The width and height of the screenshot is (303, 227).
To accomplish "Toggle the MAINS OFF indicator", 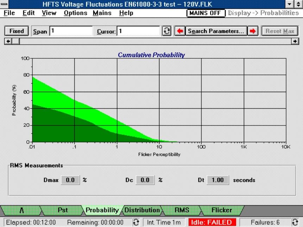I will tap(206, 13).
